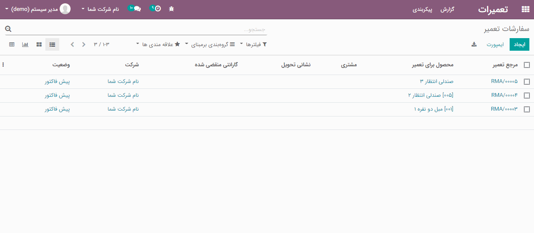
Task: Click company cell in RMA/۰۰۰۰۳ row
Action: pyautogui.click(x=123, y=109)
